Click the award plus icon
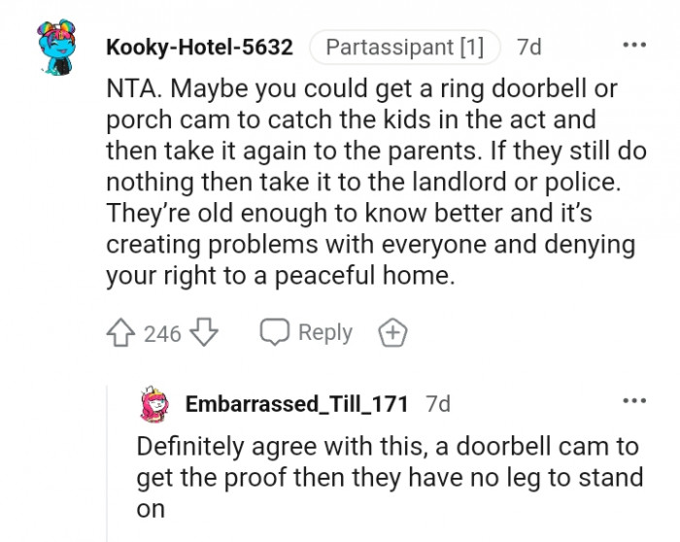Viewport: 680px width, 542px height. pyautogui.click(x=392, y=333)
